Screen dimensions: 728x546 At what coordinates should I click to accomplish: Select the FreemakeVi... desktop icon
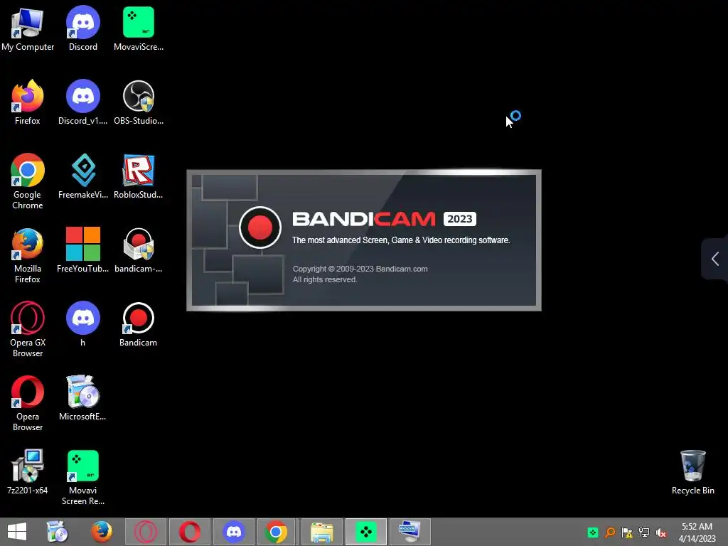pos(83,176)
